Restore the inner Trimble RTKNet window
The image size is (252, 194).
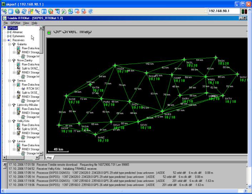pos(244,18)
